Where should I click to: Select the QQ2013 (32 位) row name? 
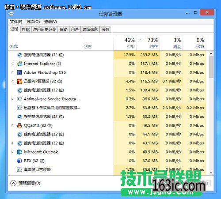click(38, 125)
